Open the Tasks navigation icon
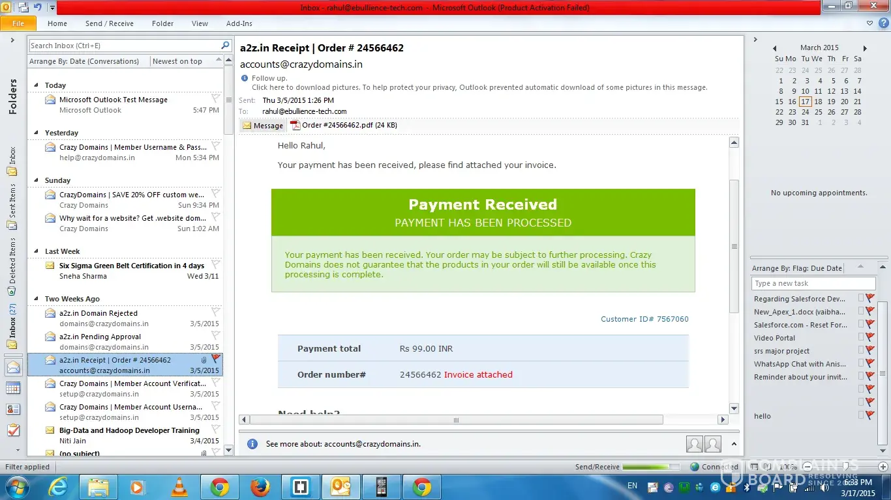 tap(13, 430)
